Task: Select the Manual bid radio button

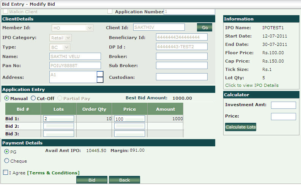Action: [7, 98]
